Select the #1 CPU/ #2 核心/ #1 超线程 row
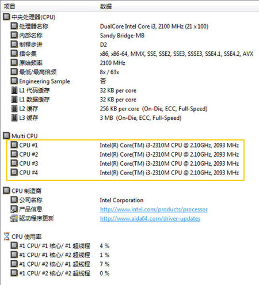This screenshot has width=259, height=285. [129, 264]
